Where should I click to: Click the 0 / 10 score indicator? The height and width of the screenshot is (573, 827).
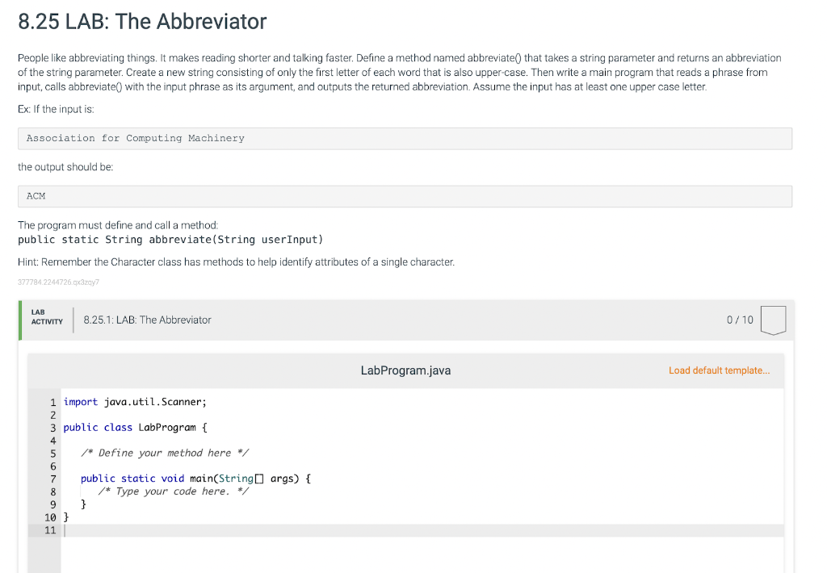coord(740,320)
